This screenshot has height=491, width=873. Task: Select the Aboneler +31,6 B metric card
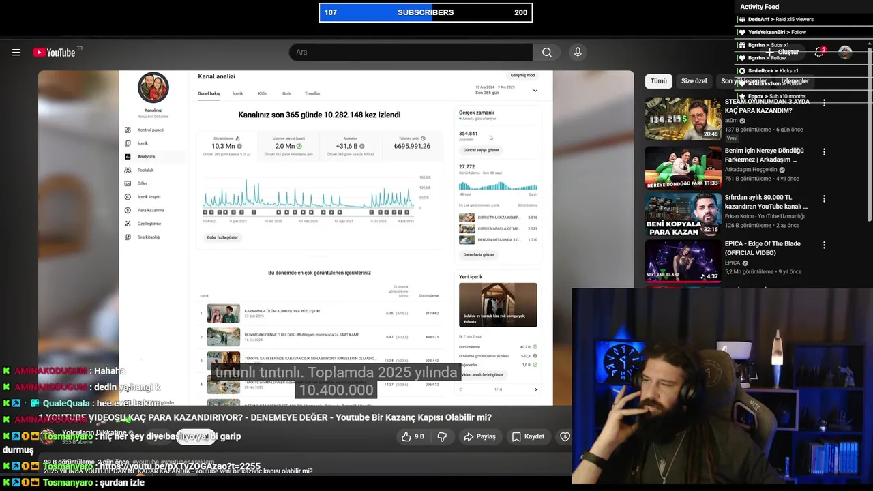[x=350, y=146]
